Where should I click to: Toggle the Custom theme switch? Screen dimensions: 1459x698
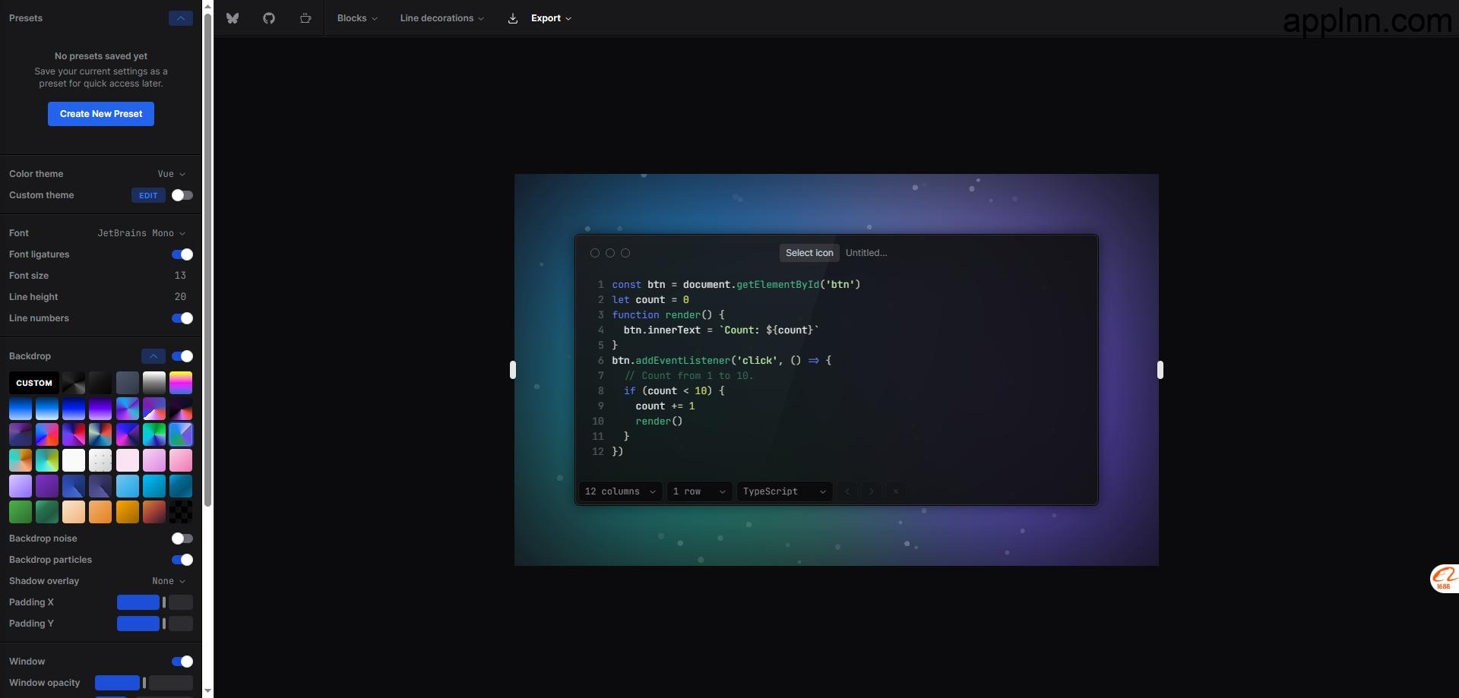[182, 195]
